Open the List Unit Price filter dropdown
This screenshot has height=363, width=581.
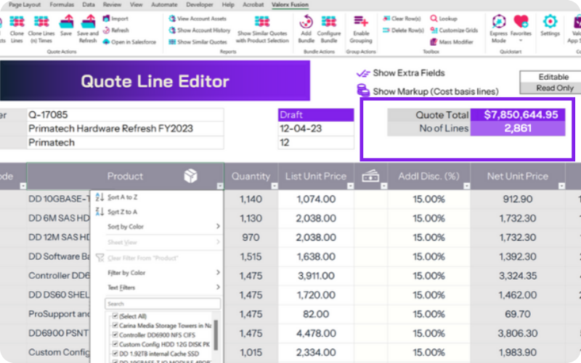(x=350, y=186)
